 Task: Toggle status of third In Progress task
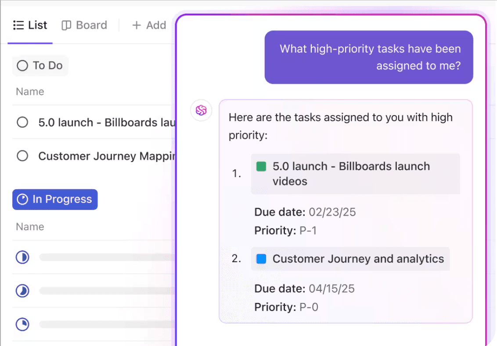tap(22, 324)
